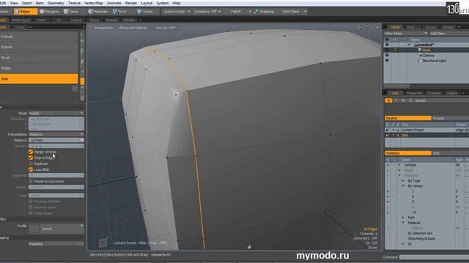Click the W button in tool properties
Screen dimensions: 469x263
click(388, 101)
